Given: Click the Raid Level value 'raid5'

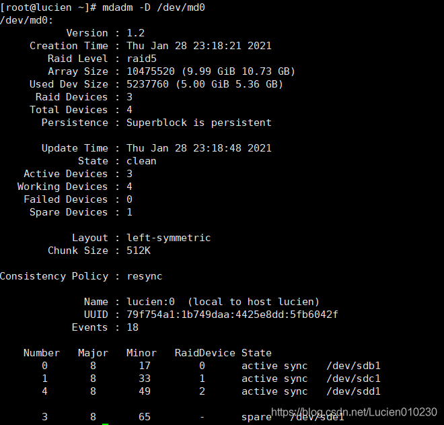Looking at the screenshot, I should 141,59.
